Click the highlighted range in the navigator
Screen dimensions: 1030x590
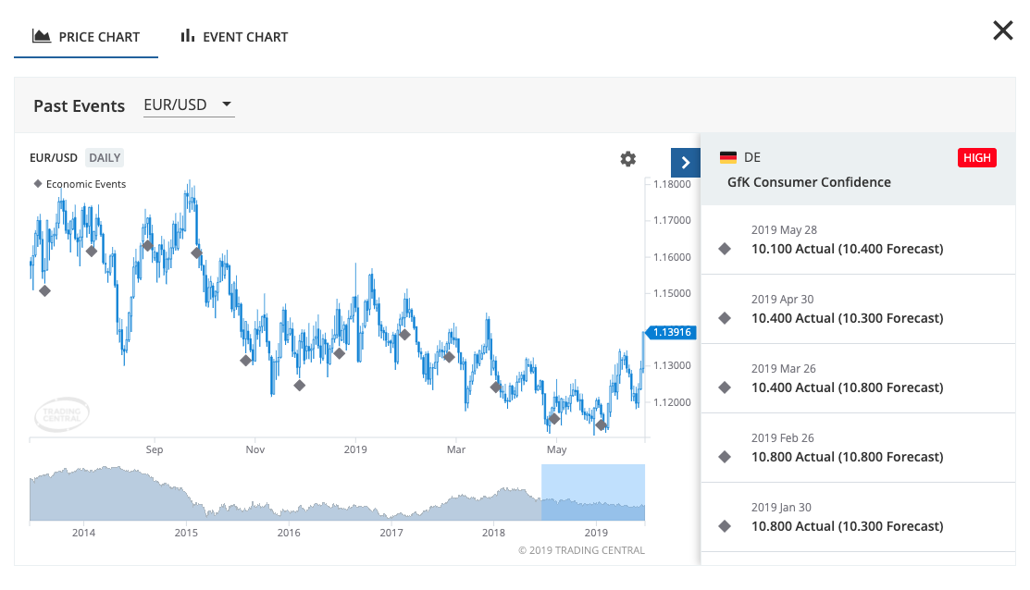pos(593,492)
